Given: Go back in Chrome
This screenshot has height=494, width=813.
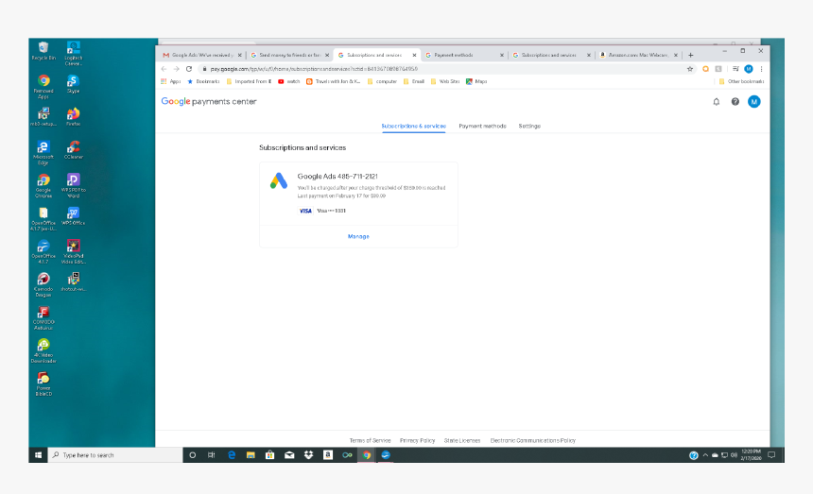Looking at the screenshot, I should click(x=164, y=69).
